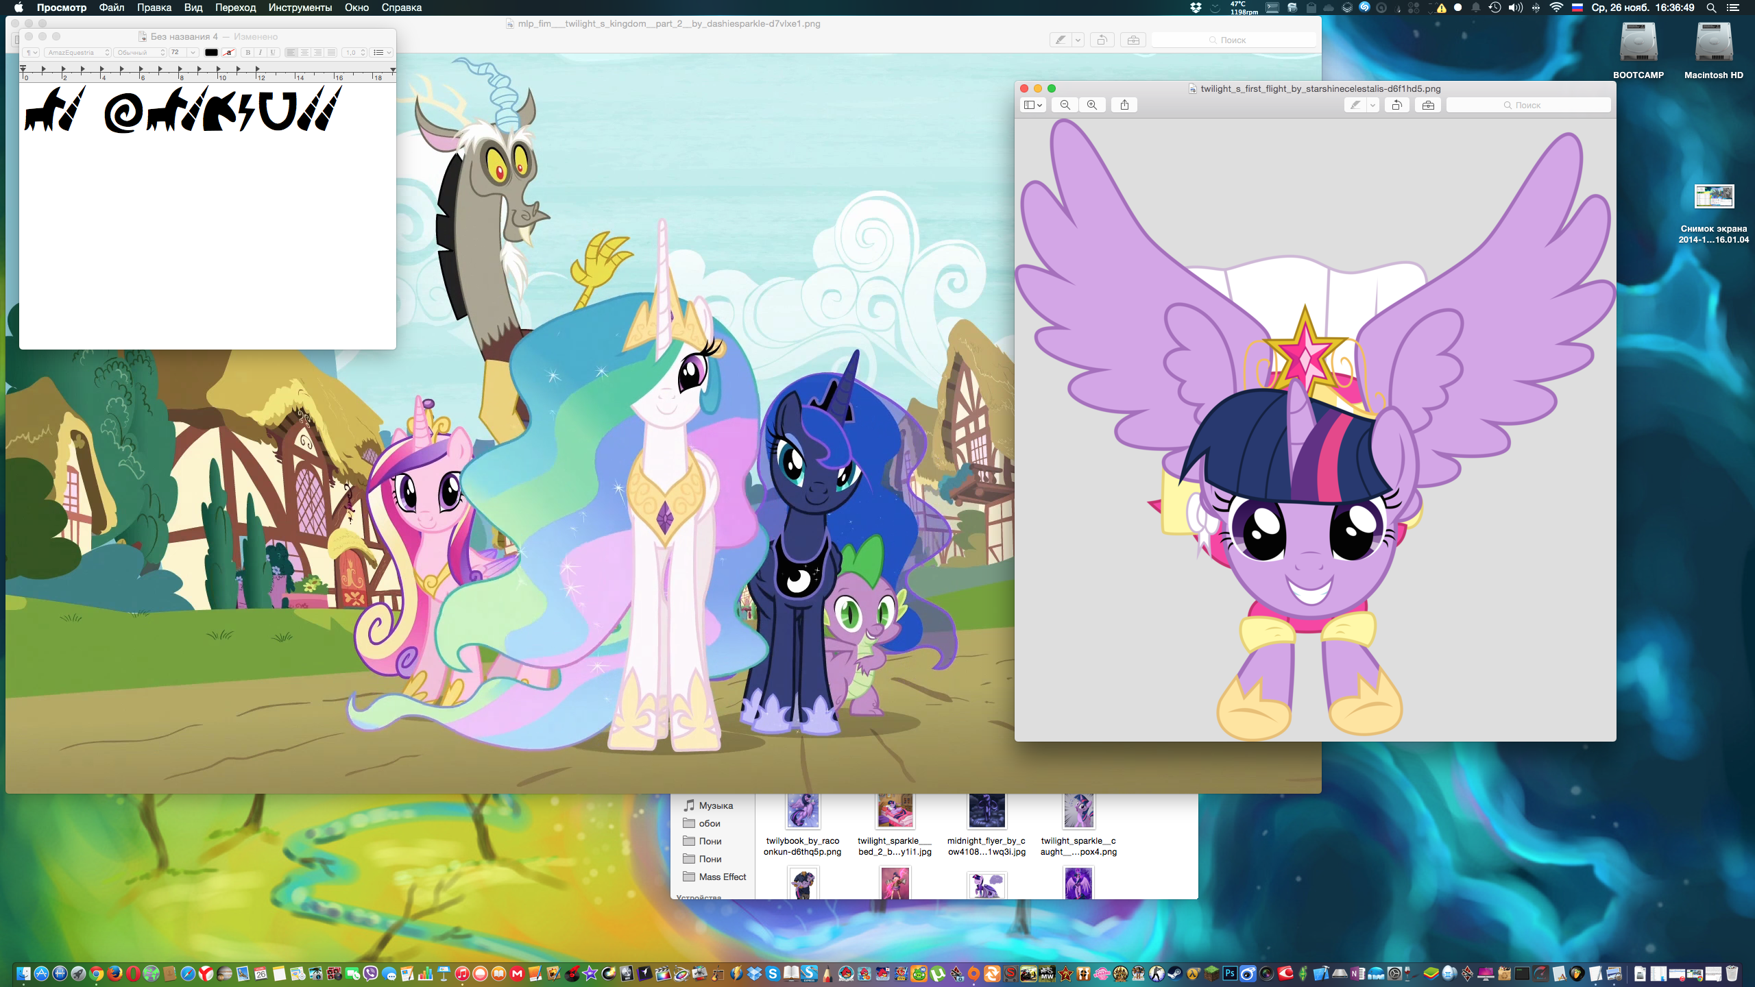Screen dimensions: 1755x987
Task: Open the AmazEquestria font family dropdown
Action: click(77, 52)
